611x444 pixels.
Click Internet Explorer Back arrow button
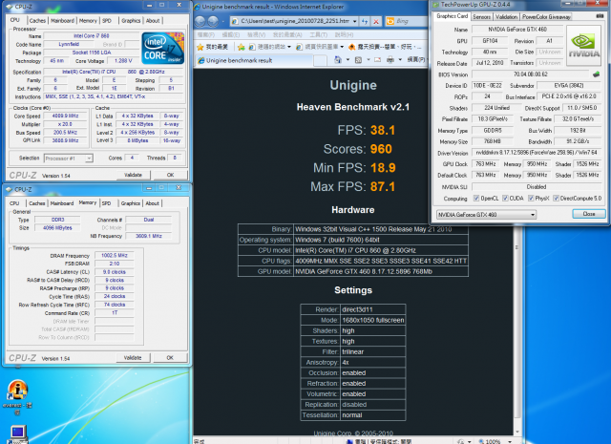[x=200, y=21]
